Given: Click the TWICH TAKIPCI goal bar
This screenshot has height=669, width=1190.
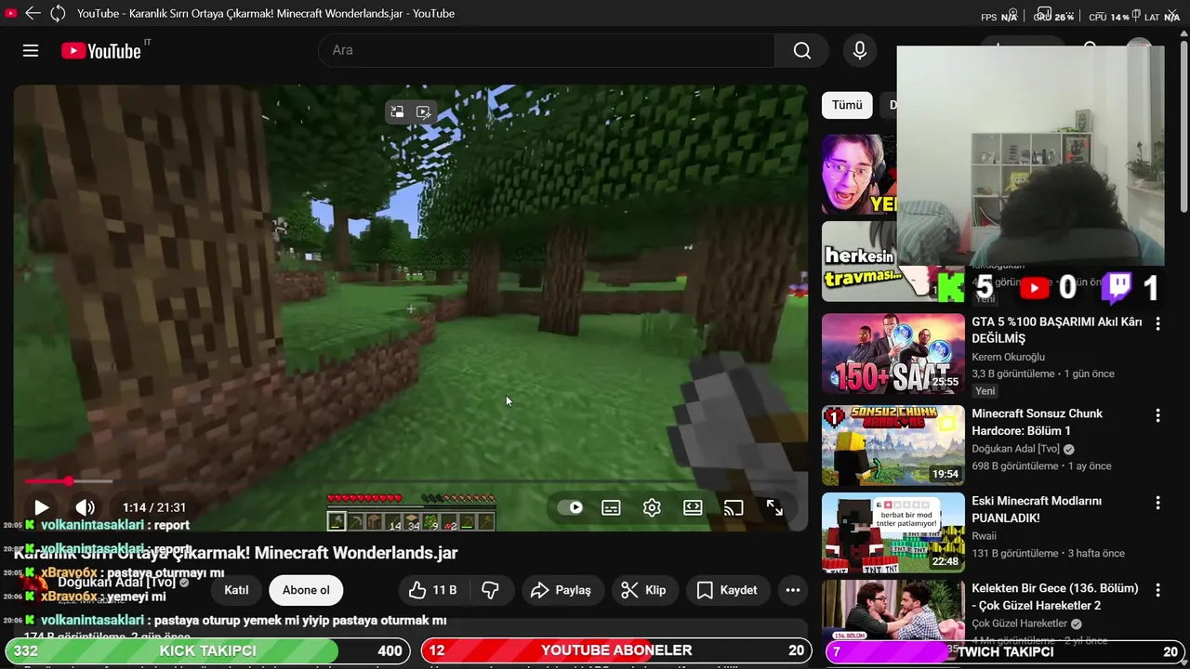Looking at the screenshot, I should [1006, 651].
